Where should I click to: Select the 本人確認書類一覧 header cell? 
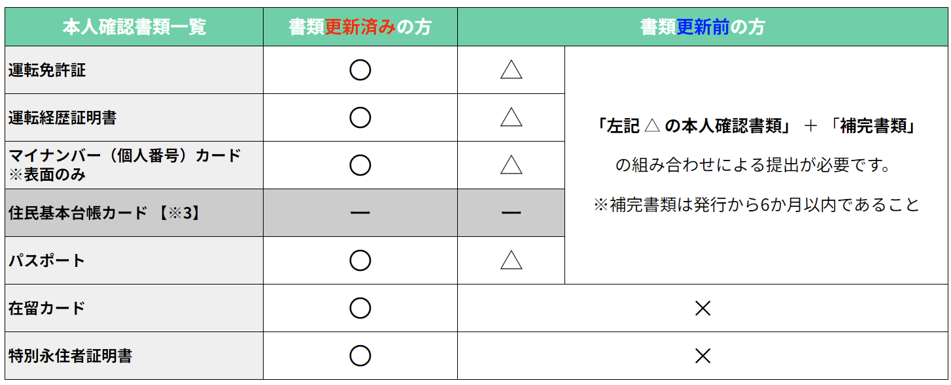134,27
